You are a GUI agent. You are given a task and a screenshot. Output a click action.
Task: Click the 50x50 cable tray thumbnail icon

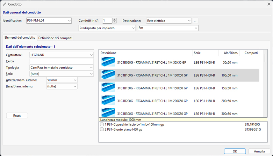point(108,62)
